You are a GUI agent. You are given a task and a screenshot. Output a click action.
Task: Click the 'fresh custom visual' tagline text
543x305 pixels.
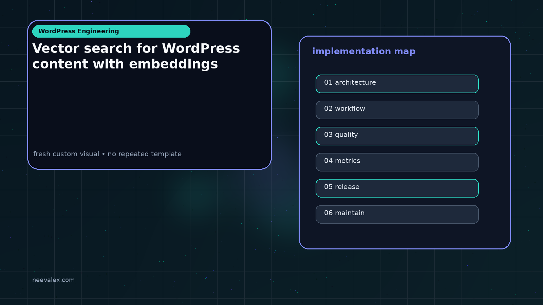pos(66,154)
